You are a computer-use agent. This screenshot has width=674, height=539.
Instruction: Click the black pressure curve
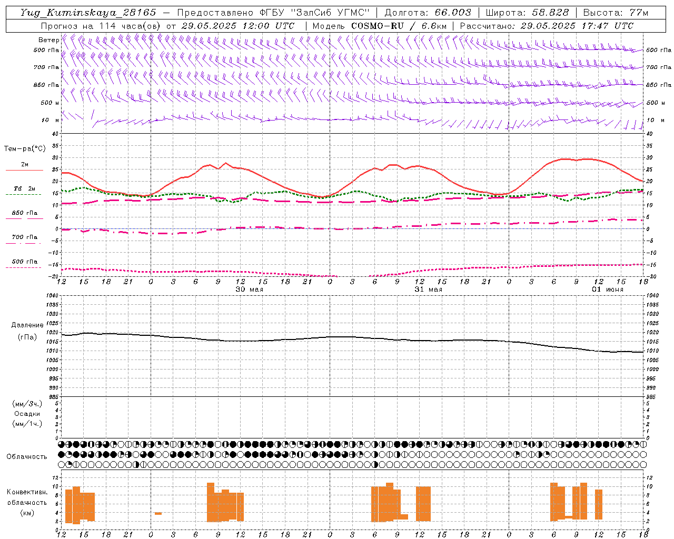click(352, 338)
